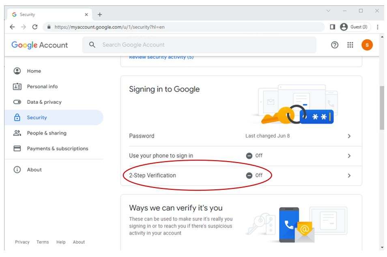Expand the Use your phone to sign in chevron
Screen dimensions: 387x257
349,156
